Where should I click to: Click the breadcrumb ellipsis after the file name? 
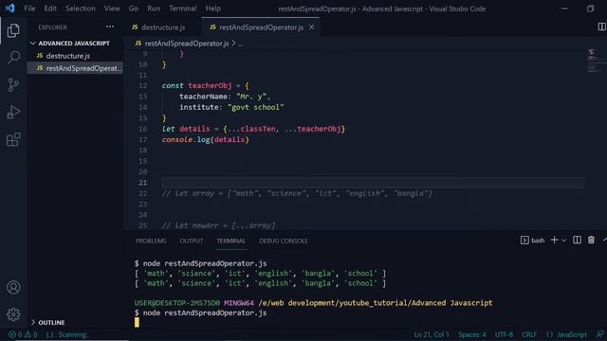point(240,44)
